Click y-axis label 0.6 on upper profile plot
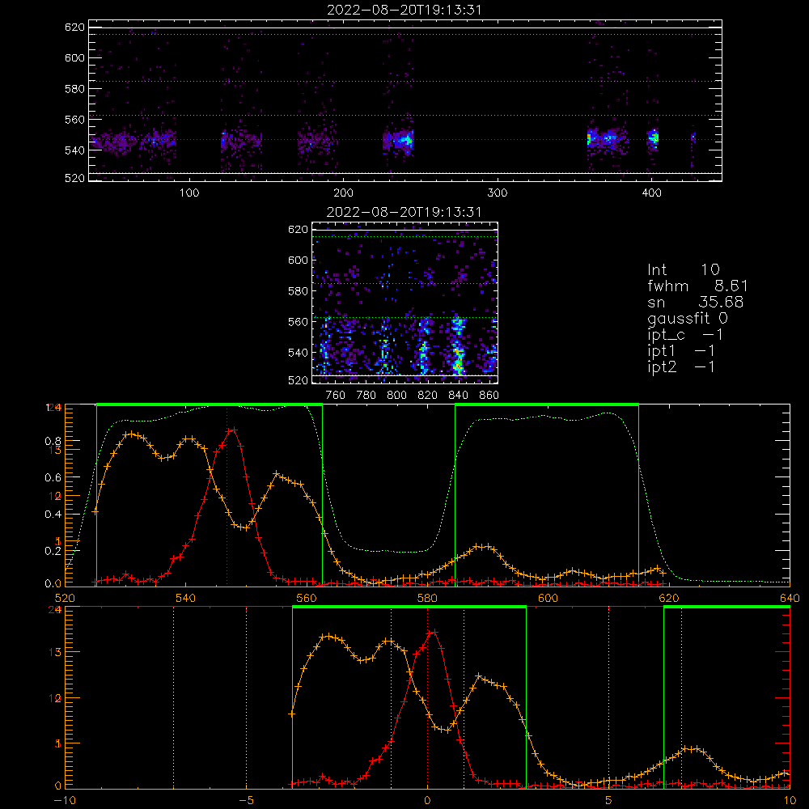The height and width of the screenshot is (809, 809). pos(53,478)
